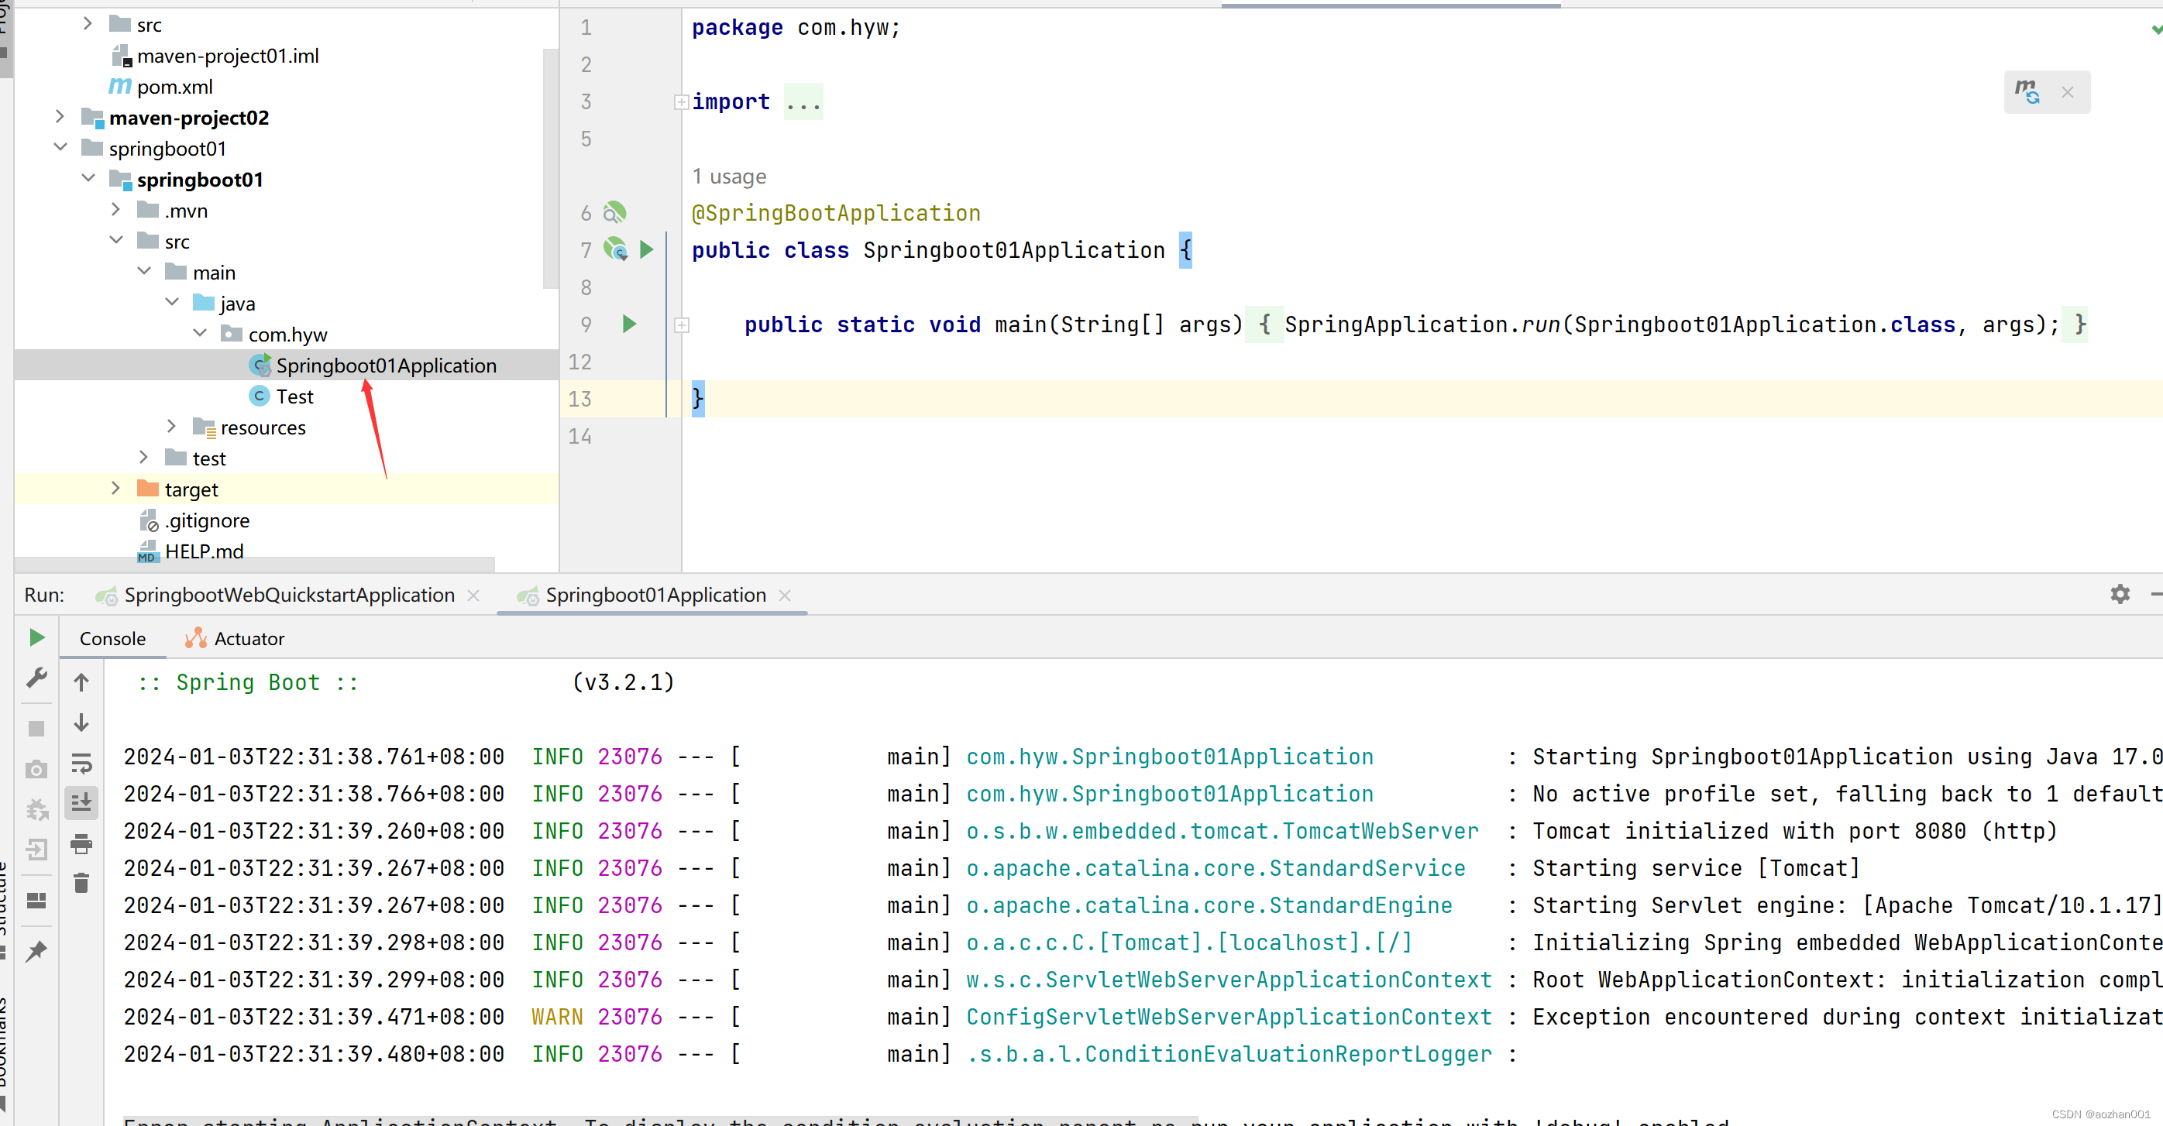The image size is (2163, 1126).
Task: Toggle soft-wrap in console
Action: 81,764
